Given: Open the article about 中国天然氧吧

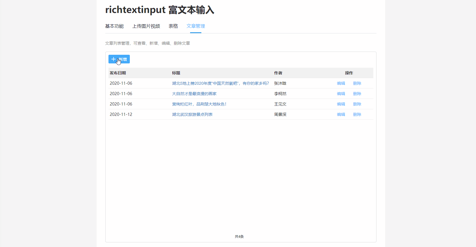Looking at the screenshot, I should [220, 83].
